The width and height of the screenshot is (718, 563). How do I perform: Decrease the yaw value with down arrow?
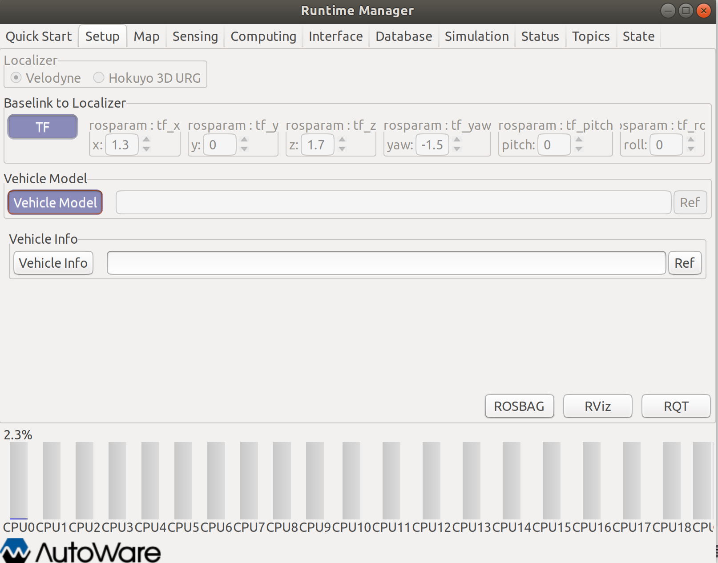pyautogui.click(x=457, y=149)
